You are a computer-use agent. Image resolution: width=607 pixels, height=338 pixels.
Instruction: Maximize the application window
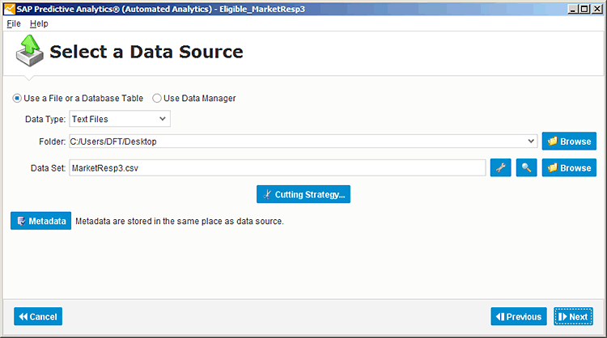(x=585, y=9)
